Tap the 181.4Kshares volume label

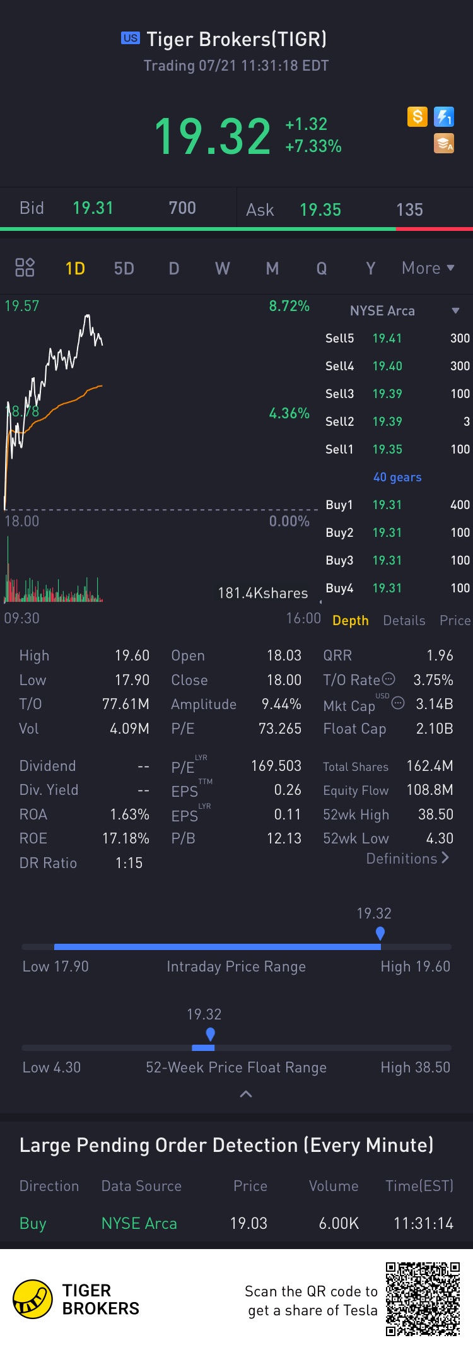point(263,594)
